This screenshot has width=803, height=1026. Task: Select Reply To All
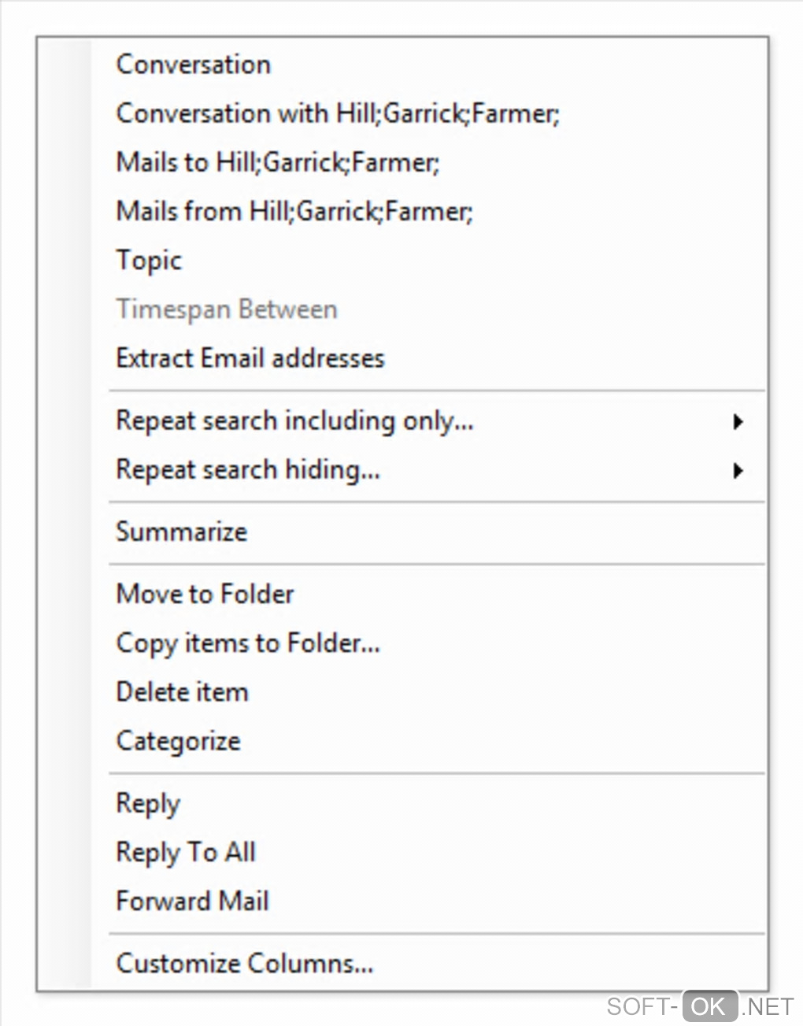pyautogui.click(x=186, y=852)
